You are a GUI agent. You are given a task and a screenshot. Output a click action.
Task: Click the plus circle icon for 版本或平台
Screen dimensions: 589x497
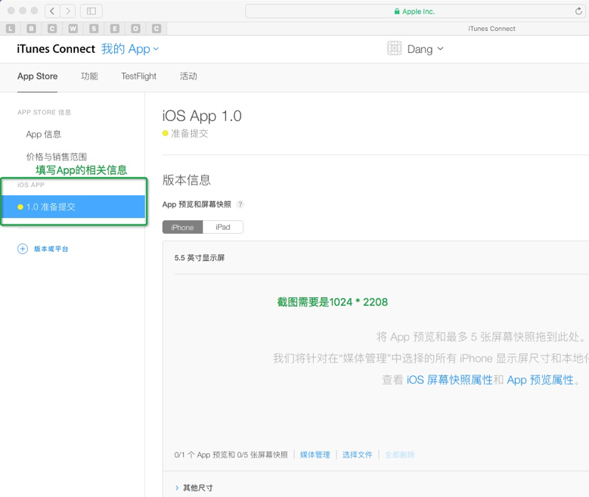(x=23, y=249)
